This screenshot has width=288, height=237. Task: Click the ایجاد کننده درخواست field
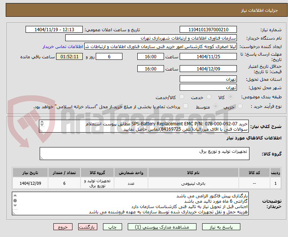(161, 46)
